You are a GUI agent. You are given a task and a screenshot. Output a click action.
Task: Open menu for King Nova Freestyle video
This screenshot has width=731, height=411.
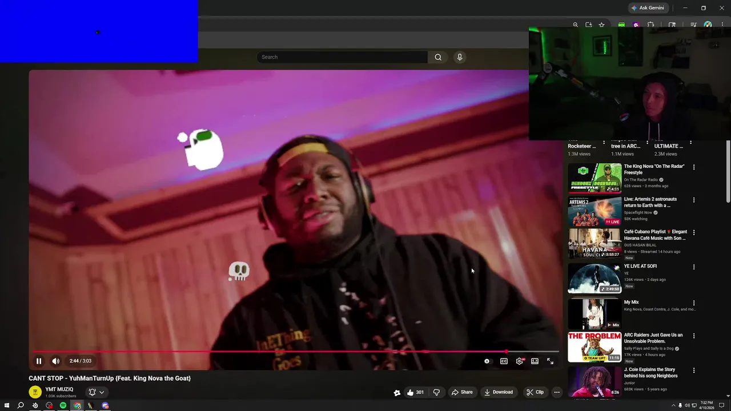(x=694, y=167)
